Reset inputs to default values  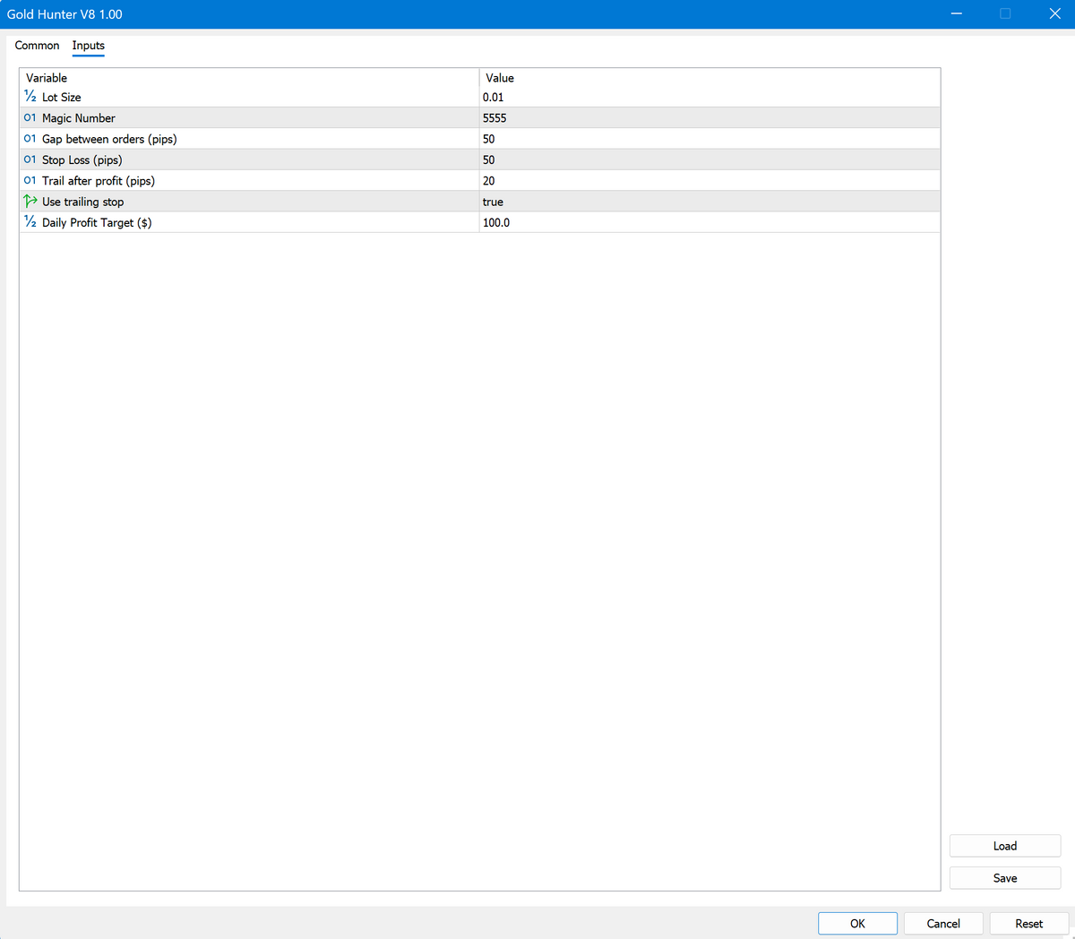coord(1028,923)
